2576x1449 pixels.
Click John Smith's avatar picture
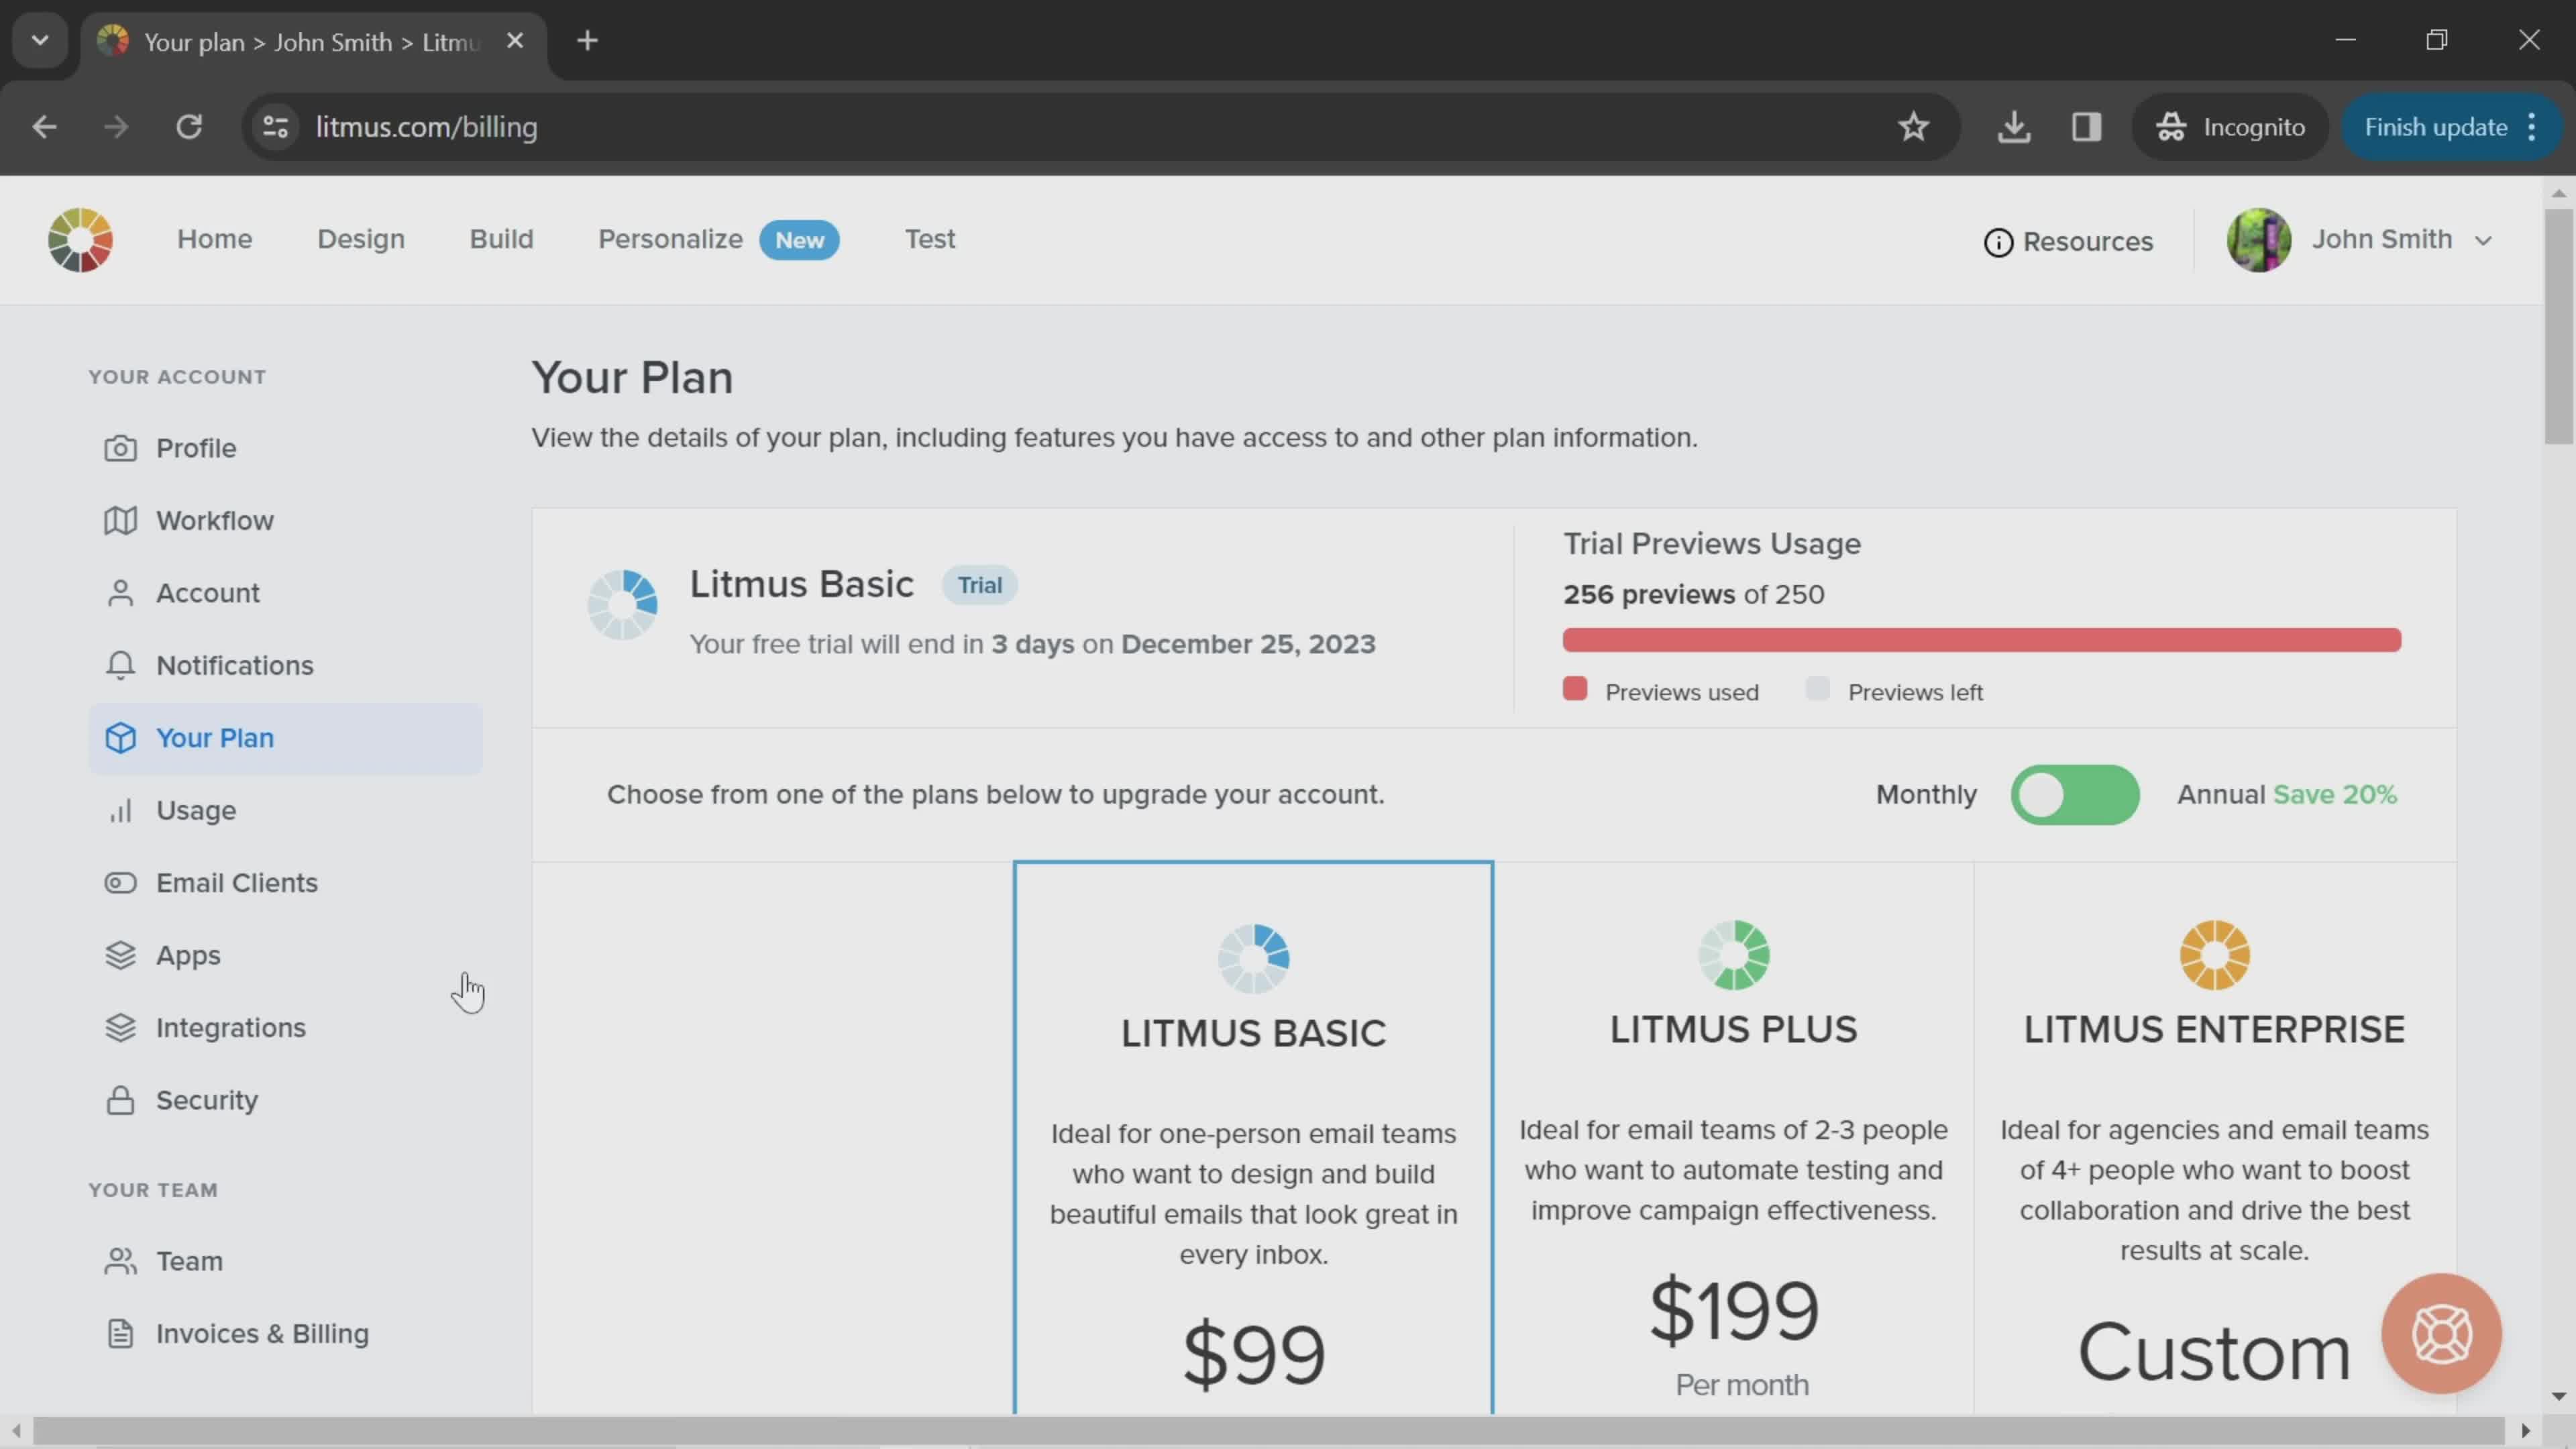[2258, 240]
